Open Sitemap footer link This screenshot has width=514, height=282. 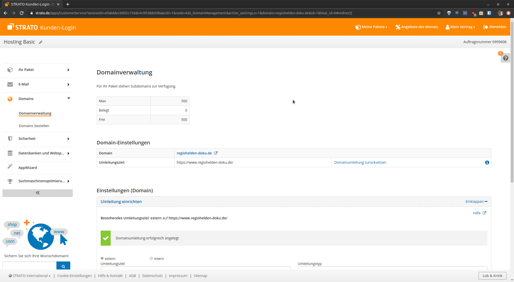coord(200,276)
